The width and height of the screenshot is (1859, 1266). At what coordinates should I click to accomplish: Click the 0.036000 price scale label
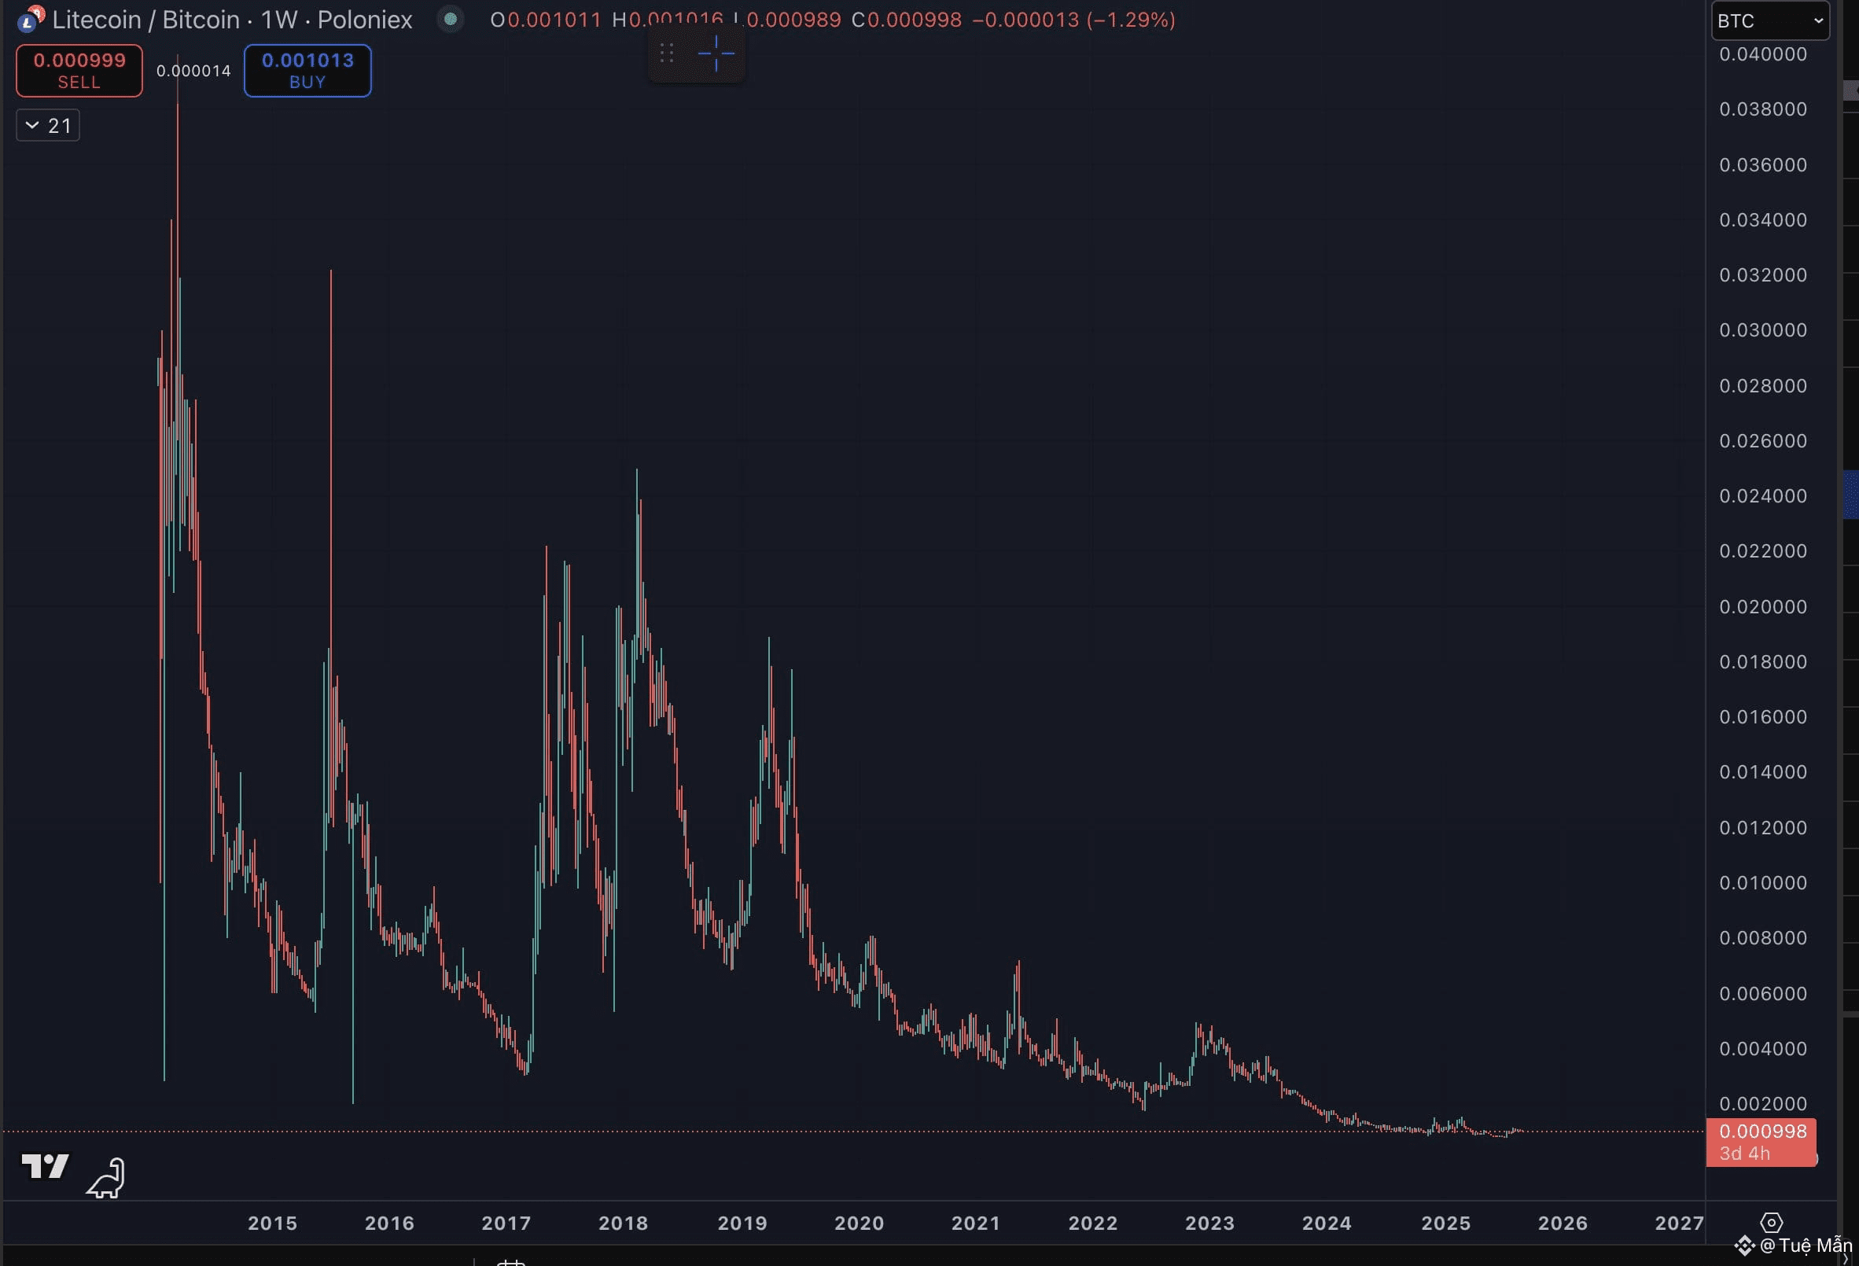click(x=1763, y=165)
